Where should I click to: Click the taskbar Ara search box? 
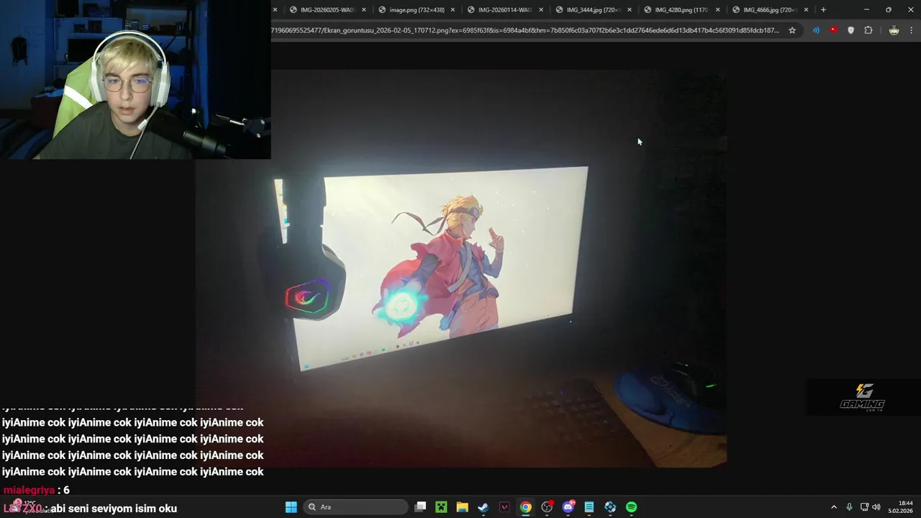pyautogui.click(x=355, y=507)
